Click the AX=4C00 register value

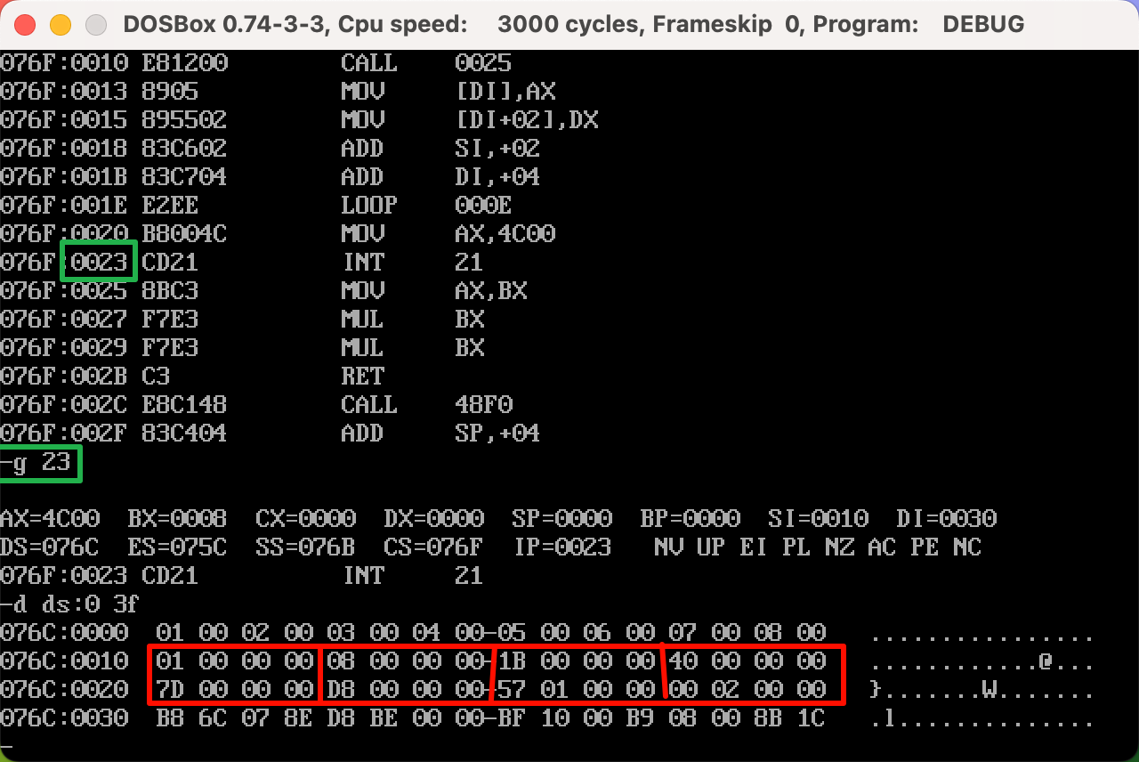50,518
